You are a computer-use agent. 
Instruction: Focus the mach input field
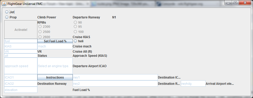55,46
